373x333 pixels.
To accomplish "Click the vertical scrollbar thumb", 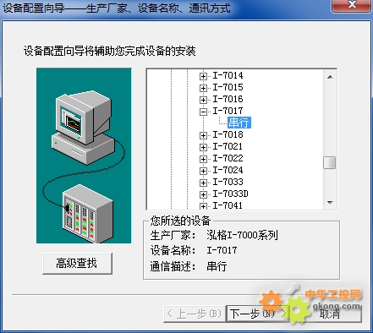I will 329,163.
